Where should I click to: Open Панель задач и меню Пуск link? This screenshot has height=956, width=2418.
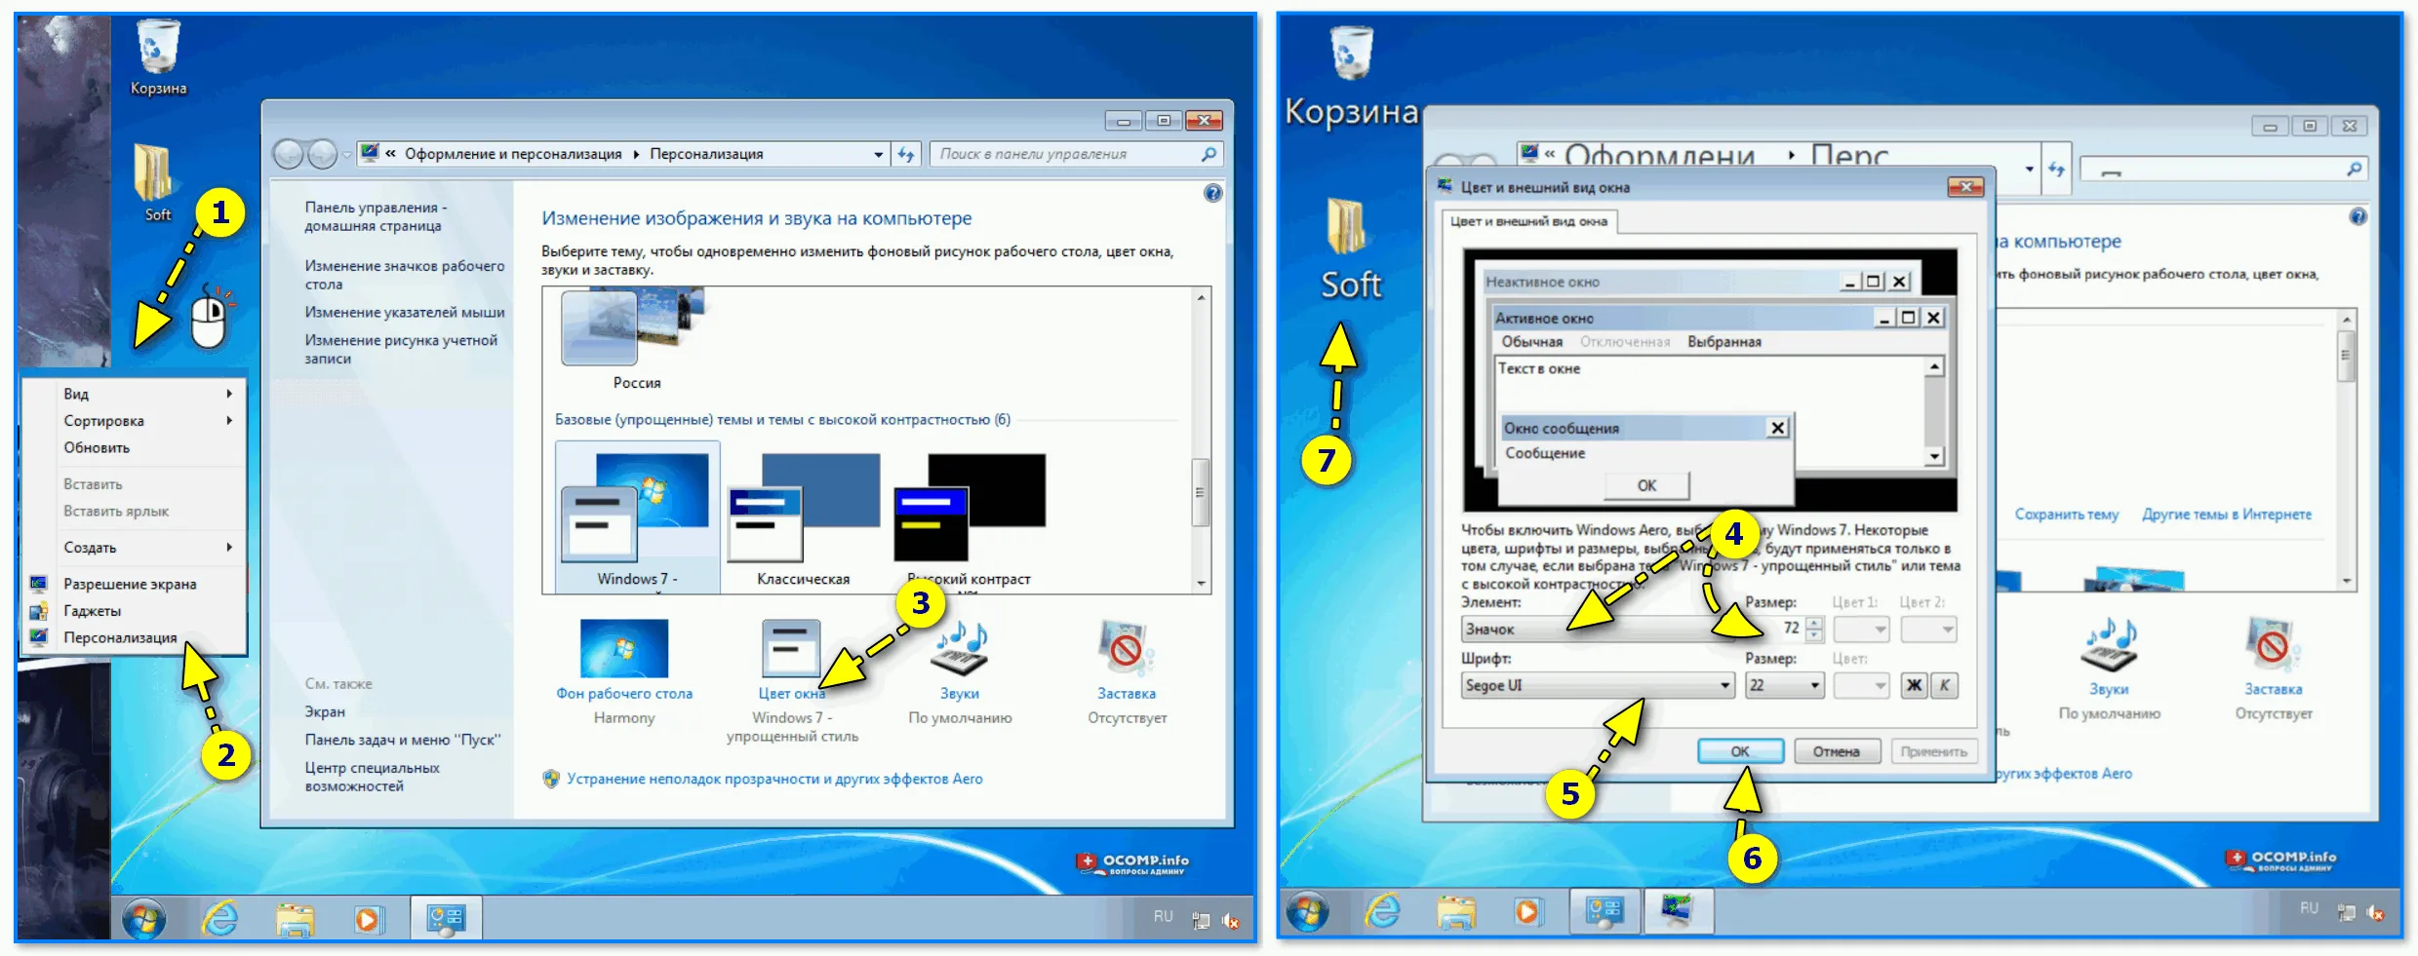pos(403,740)
